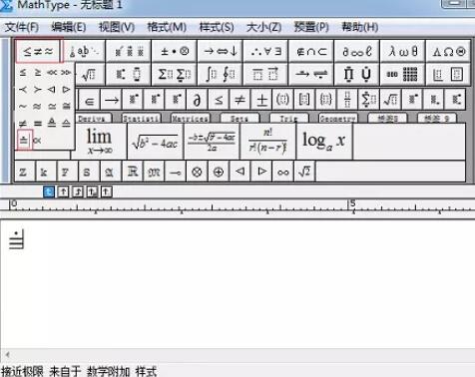Choose the highlighted approaches-limit ≐ symbol
The height and width of the screenshot is (377, 475).
click(x=24, y=140)
